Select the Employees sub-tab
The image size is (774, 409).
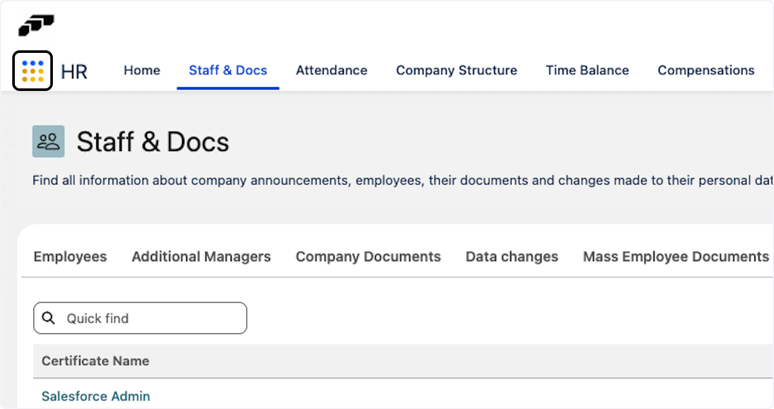70,257
